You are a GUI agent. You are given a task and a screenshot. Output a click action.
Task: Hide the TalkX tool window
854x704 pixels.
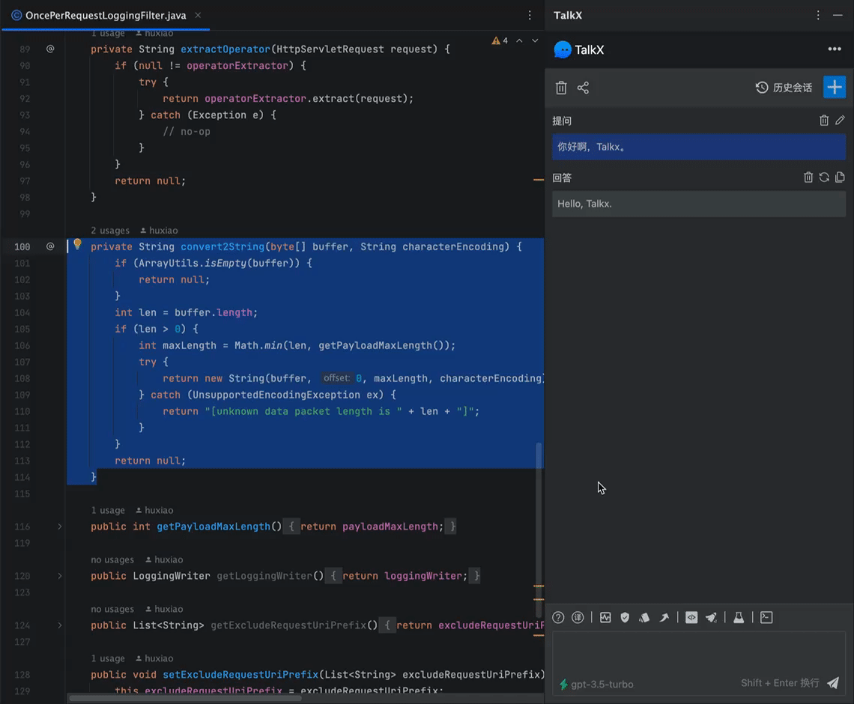pyautogui.click(x=838, y=15)
